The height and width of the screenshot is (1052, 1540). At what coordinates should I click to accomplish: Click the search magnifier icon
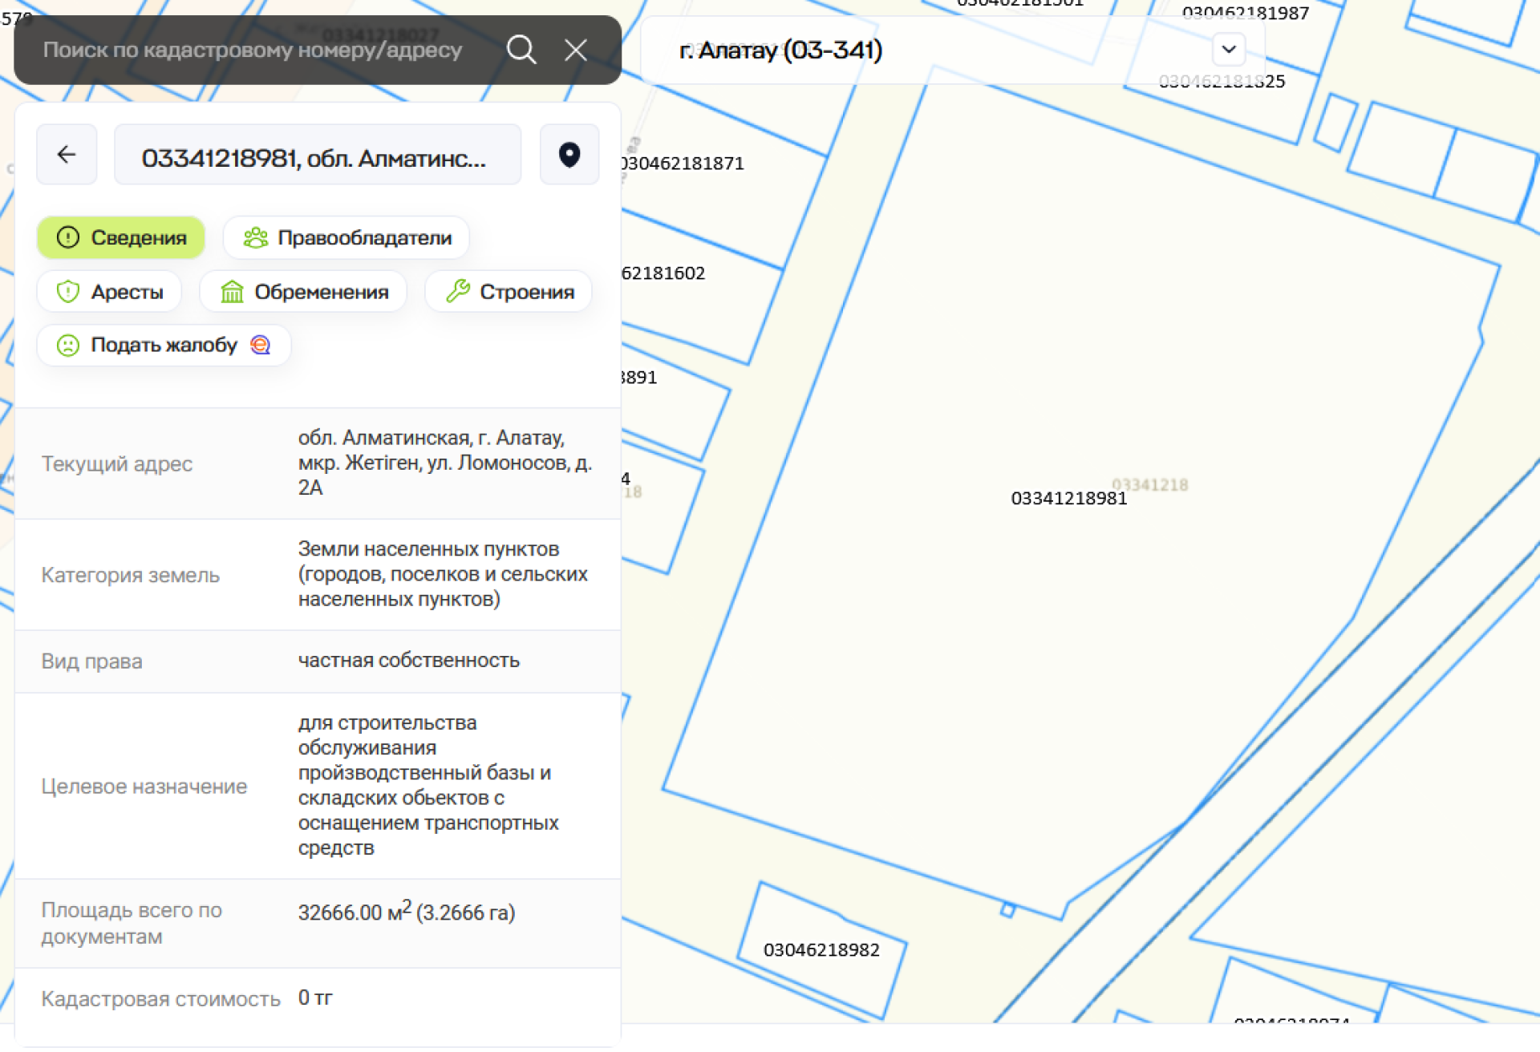521,50
